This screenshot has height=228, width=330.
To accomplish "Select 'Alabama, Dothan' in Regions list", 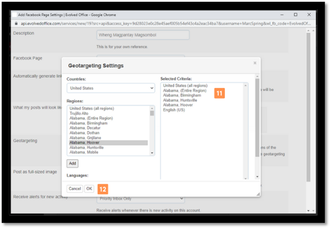I will [84, 133].
